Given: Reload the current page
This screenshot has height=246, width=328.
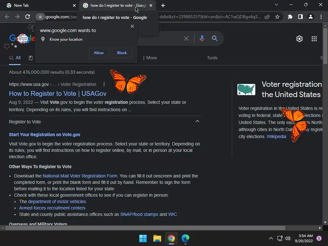Looking at the screenshot, I should pos(28,17).
